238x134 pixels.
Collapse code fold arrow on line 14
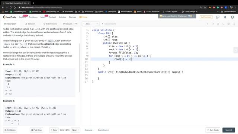pyautogui.click(x=89, y=72)
